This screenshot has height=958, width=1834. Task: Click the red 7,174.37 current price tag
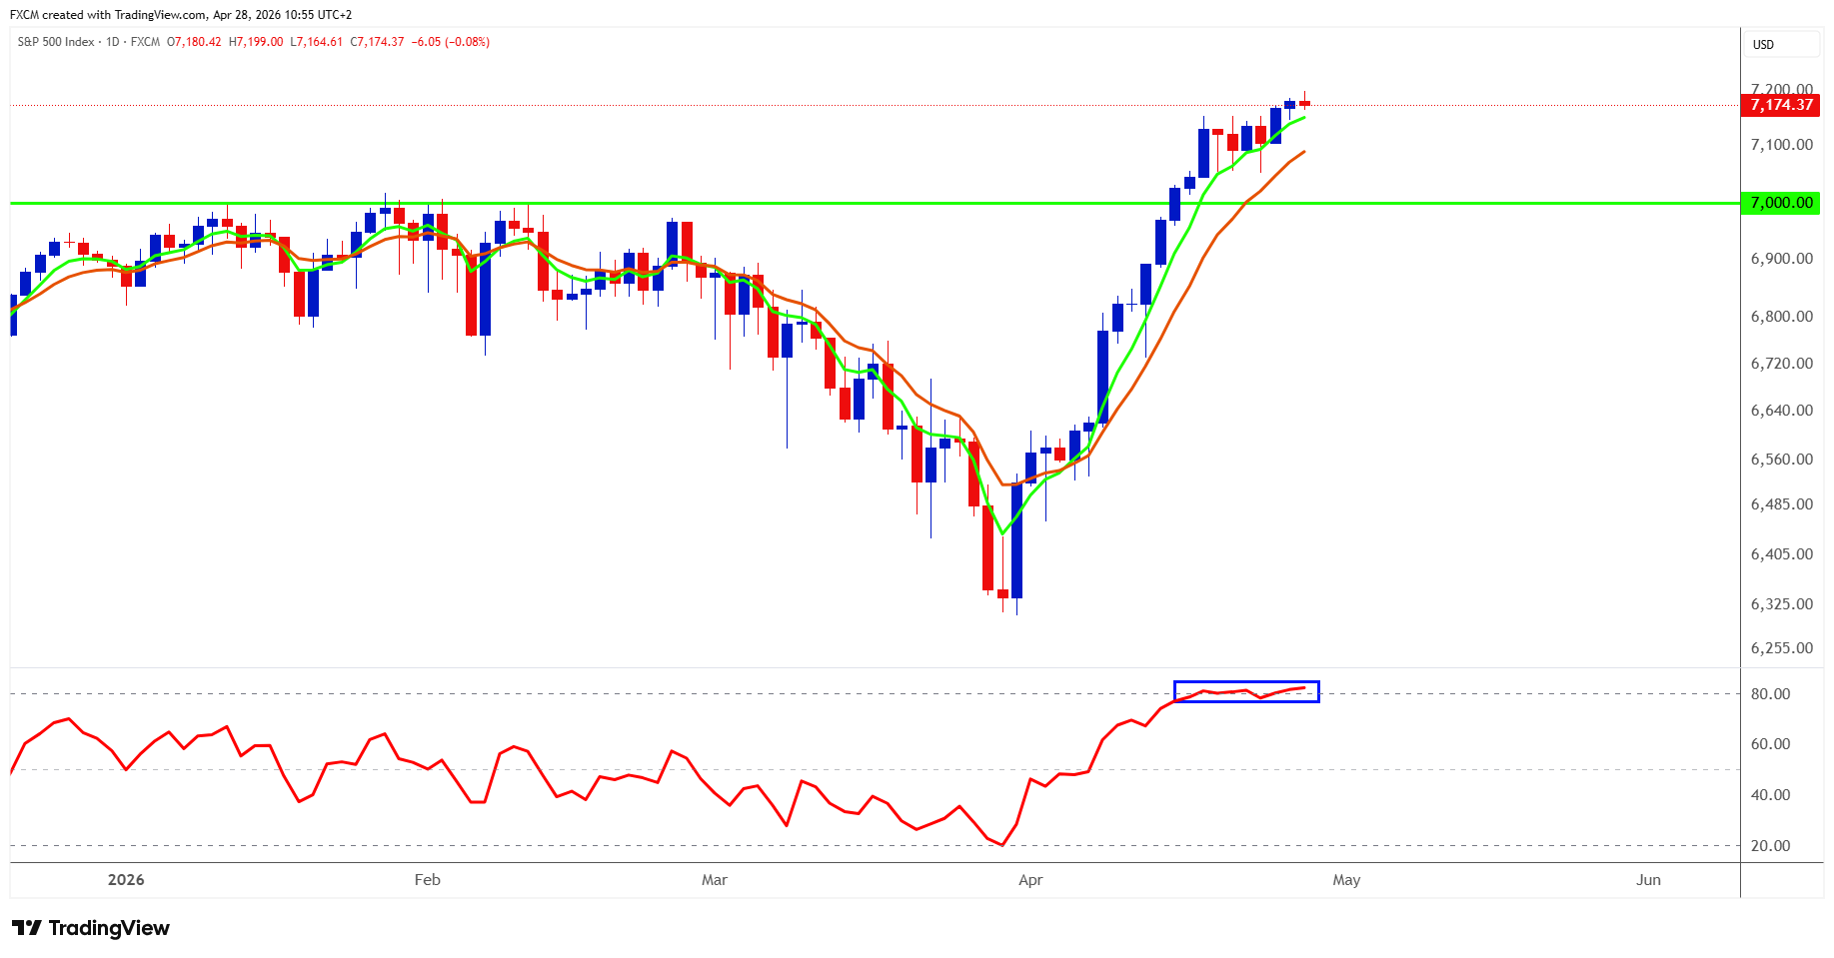coord(1780,105)
